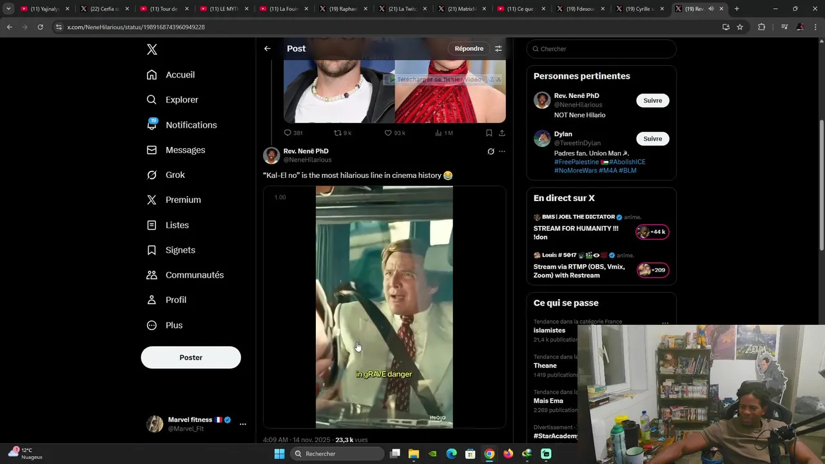825x464 pixels.
Task: Bookmark the post above the video
Action: pos(489,133)
